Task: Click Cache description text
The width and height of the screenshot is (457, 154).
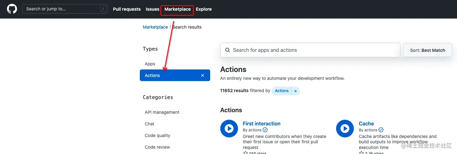Action: coord(398,142)
